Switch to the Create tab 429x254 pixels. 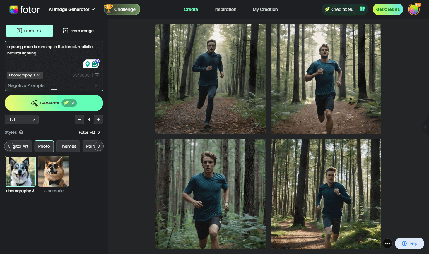(191, 9)
